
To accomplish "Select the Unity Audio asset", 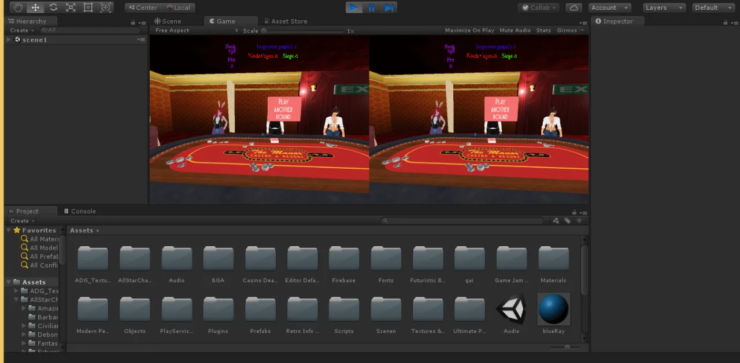I will tap(511, 315).
